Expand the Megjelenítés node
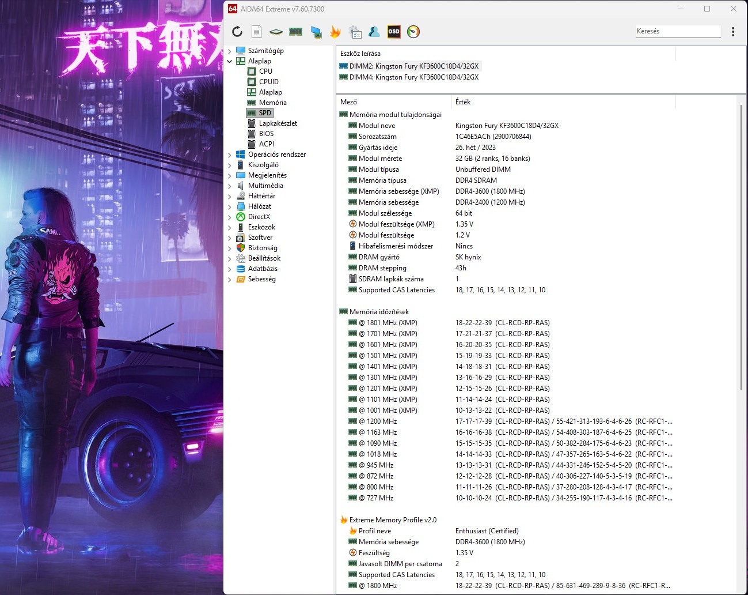The width and height of the screenshot is (748, 595). (x=230, y=175)
